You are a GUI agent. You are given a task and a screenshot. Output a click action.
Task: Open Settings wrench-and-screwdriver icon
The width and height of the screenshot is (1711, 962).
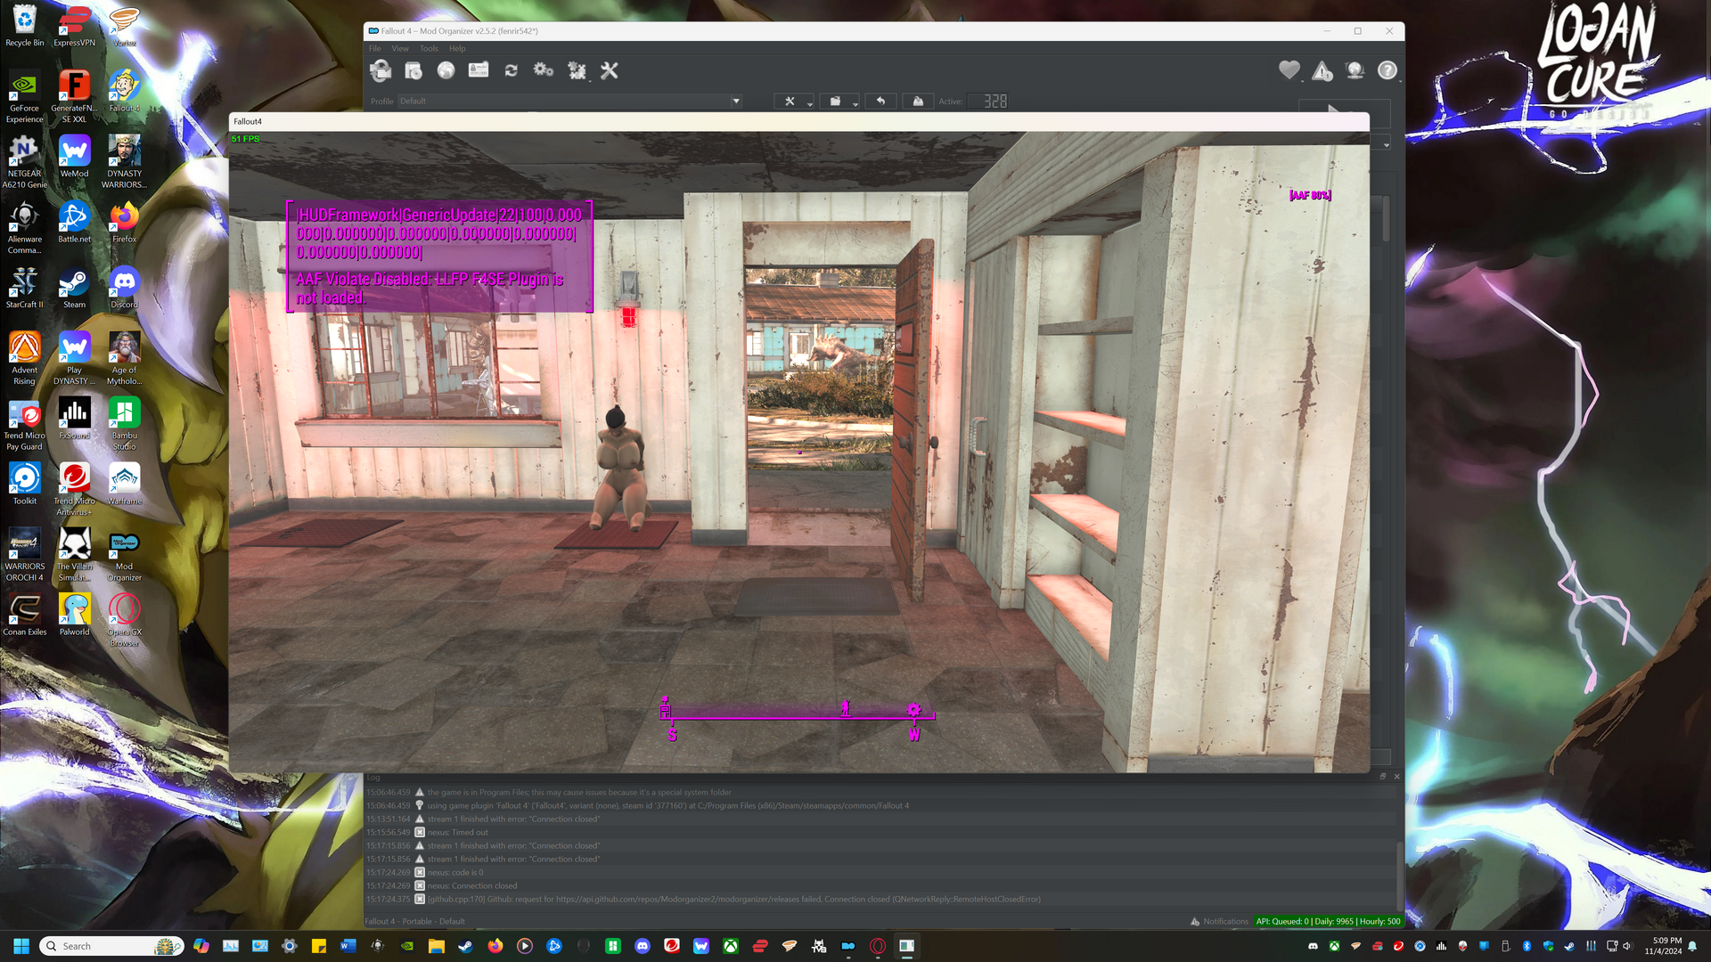click(x=610, y=70)
